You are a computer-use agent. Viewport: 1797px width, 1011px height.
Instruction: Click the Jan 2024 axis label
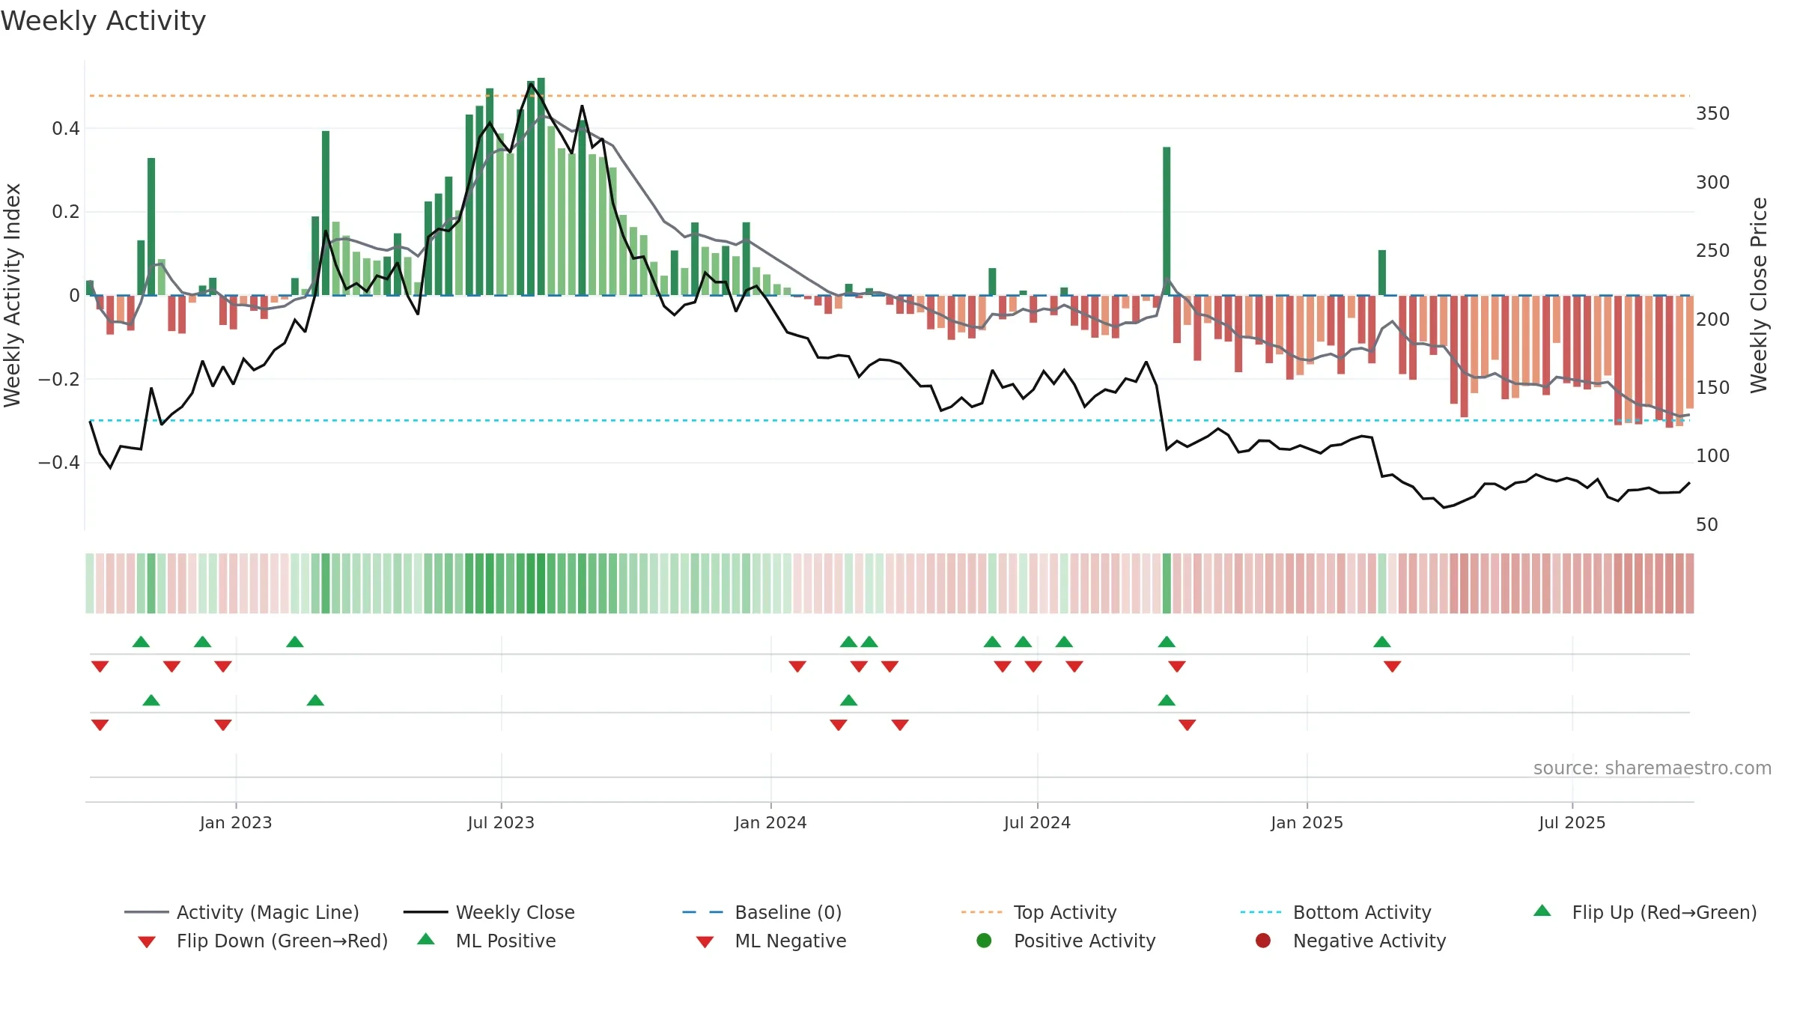[770, 822]
